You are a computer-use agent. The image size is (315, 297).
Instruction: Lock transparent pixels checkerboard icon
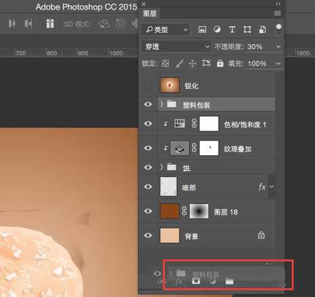[x=165, y=63]
